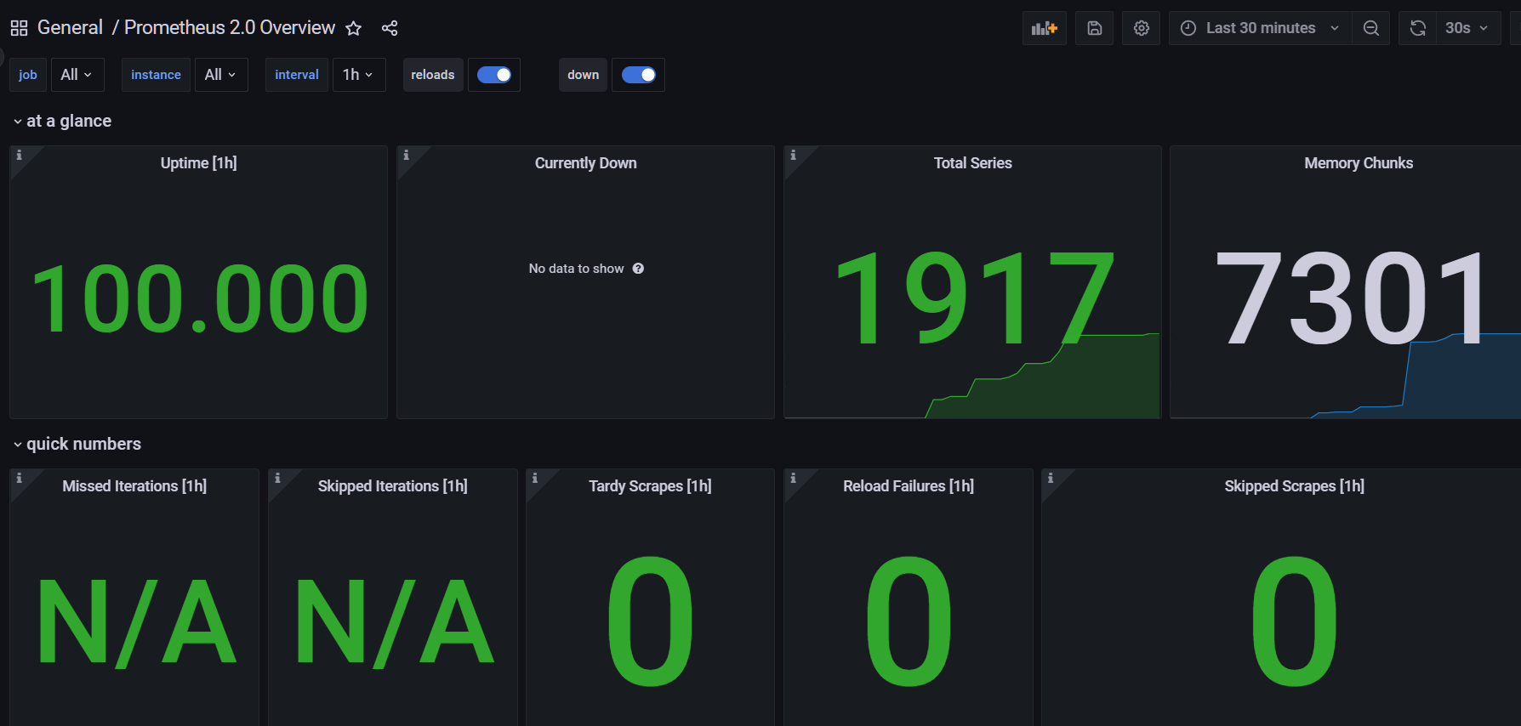
Task: Show info for the Uptime [1h] panel
Action: (19, 155)
